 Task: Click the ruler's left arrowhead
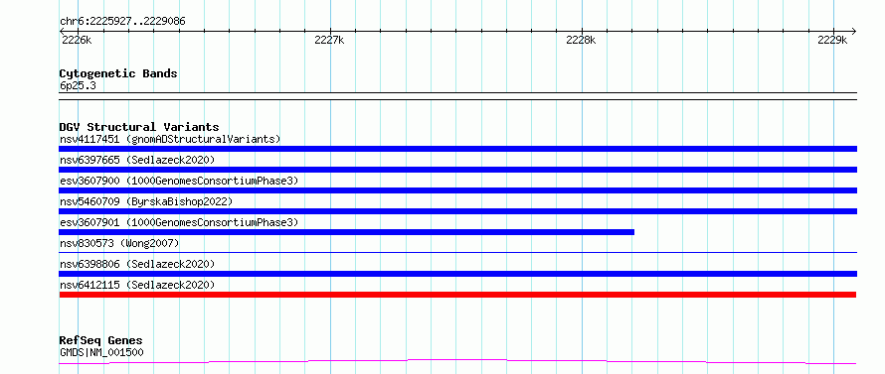pyautogui.click(x=63, y=32)
